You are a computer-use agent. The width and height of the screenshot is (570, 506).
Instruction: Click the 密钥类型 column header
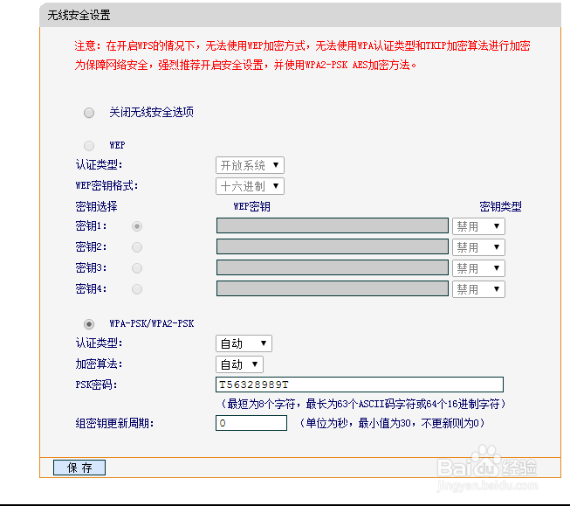pyautogui.click(x=500, y=207)
